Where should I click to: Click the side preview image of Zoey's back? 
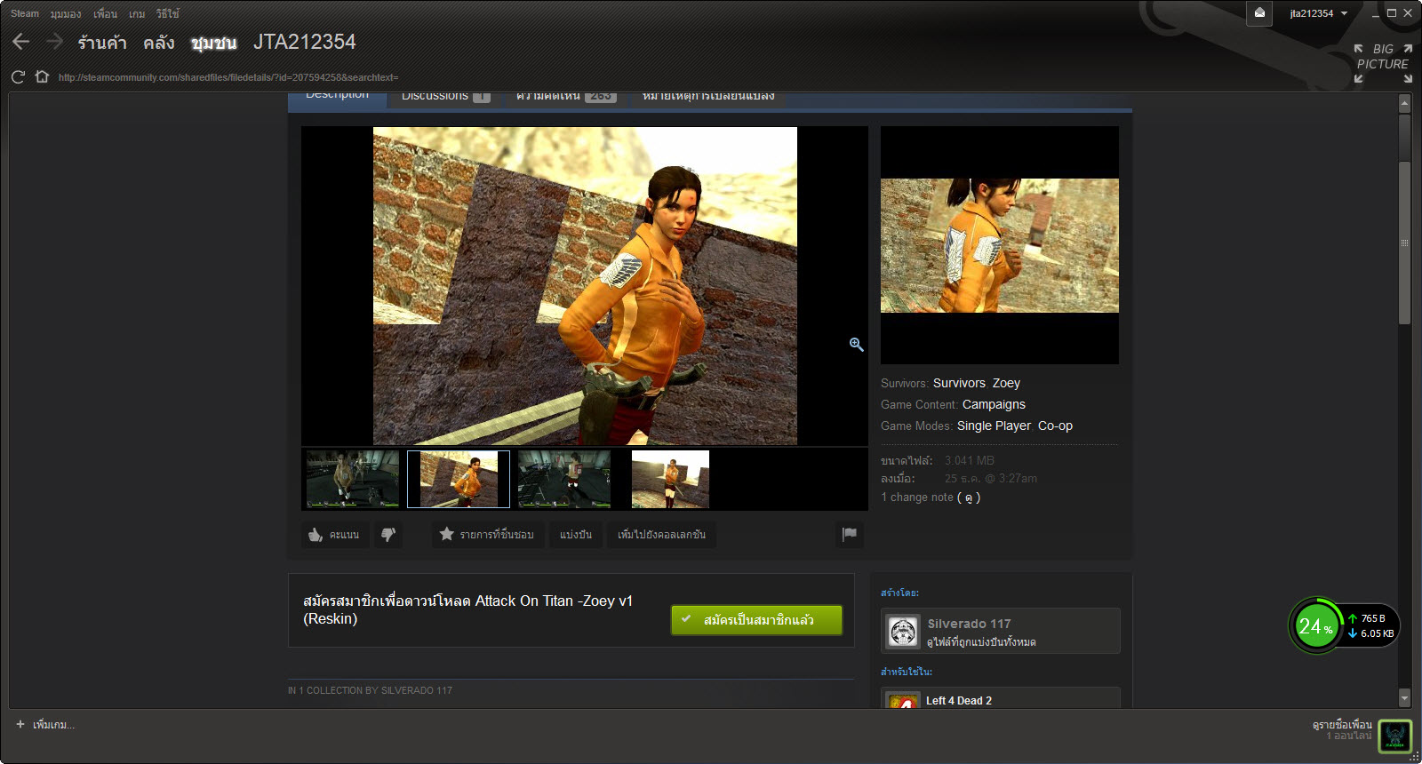pyautogui.click(x=1000, y=245)
